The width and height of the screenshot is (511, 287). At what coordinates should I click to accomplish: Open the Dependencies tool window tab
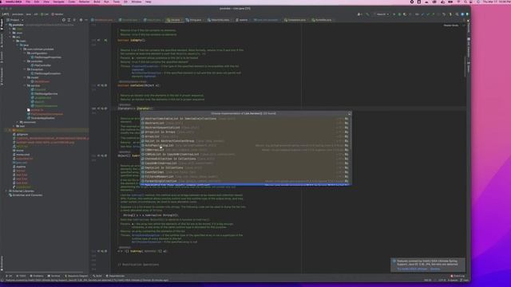pyautogui.click(x=116, y=276)
